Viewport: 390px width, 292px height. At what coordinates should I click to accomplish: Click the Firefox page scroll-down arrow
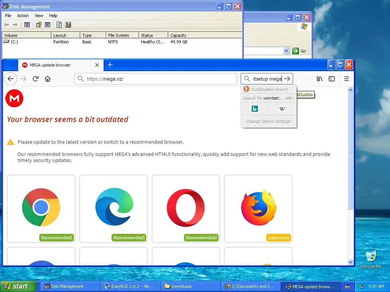click(350, 262)
